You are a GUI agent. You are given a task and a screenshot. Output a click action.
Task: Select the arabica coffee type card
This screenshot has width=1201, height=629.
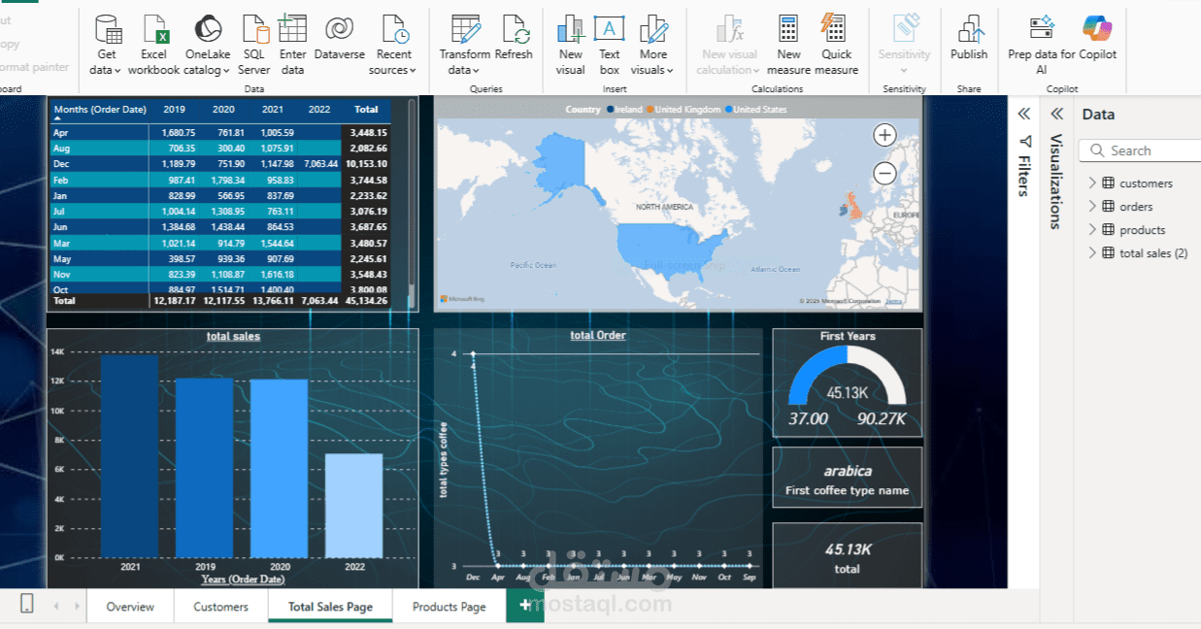click(x=847, y=480)
